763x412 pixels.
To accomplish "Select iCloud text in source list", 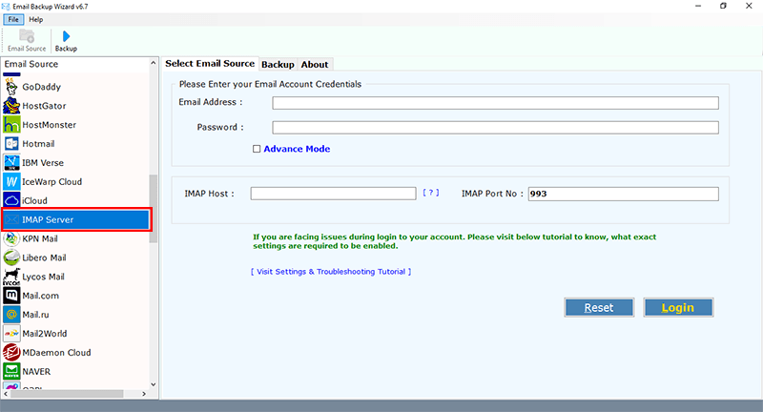I will coord(34,200).
